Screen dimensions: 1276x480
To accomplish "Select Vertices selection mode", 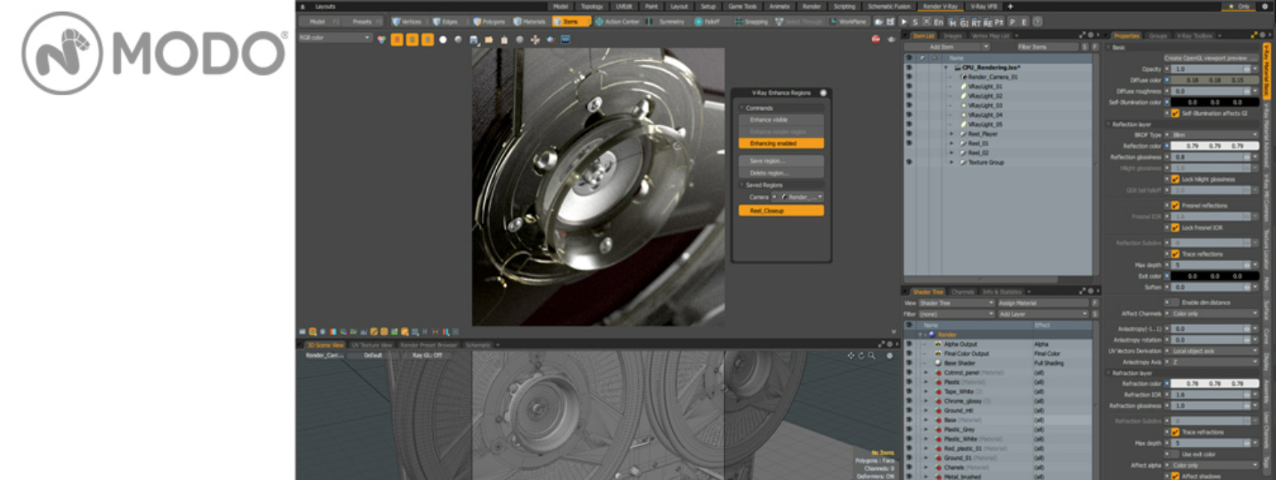I will click(x=407, y=22).
